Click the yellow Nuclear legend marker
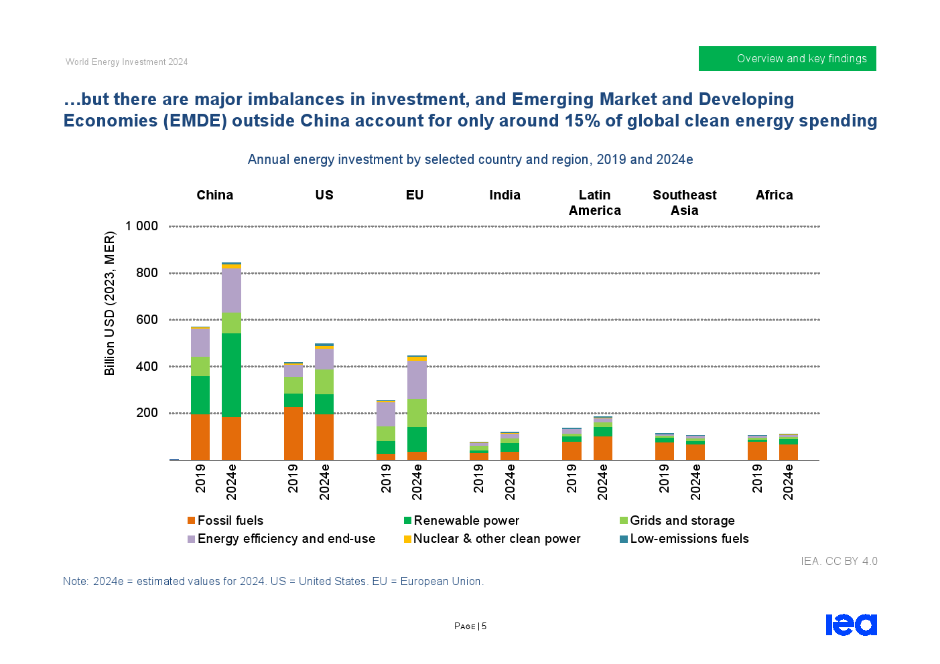The width and height of the screenshot is (940, 664). point(407,539)
